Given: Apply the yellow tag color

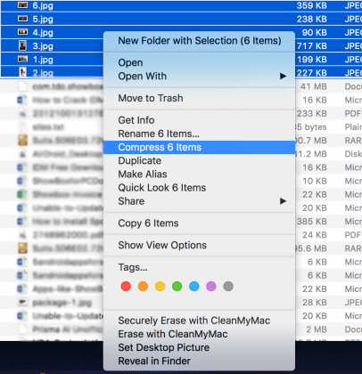Looking at the screenshot, I should (x=160, y=287).
